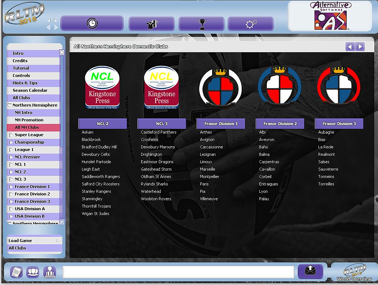Image resolution: width=378 pixels, height=285 pixels.
Task: Go to previous page with left arrow
Action: click(x=350, y=47)
